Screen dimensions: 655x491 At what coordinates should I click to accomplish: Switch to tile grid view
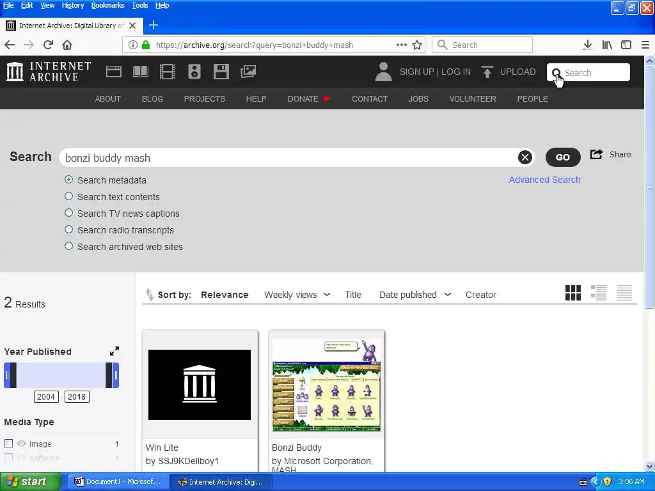click(x=573, y=293)
